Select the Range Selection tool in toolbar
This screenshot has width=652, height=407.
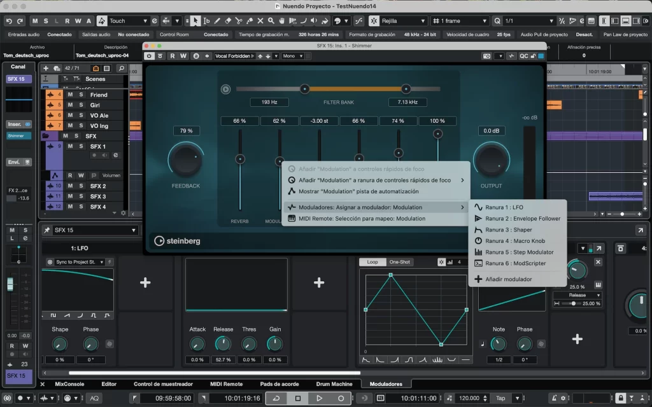208,21
